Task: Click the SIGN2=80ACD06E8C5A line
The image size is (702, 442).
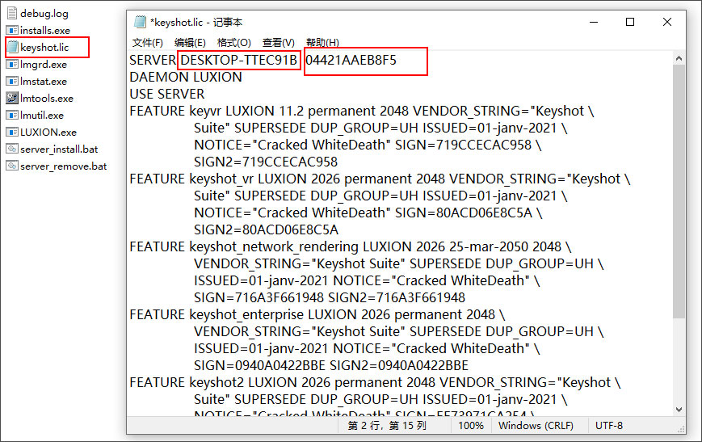Action: pos(266,229)
